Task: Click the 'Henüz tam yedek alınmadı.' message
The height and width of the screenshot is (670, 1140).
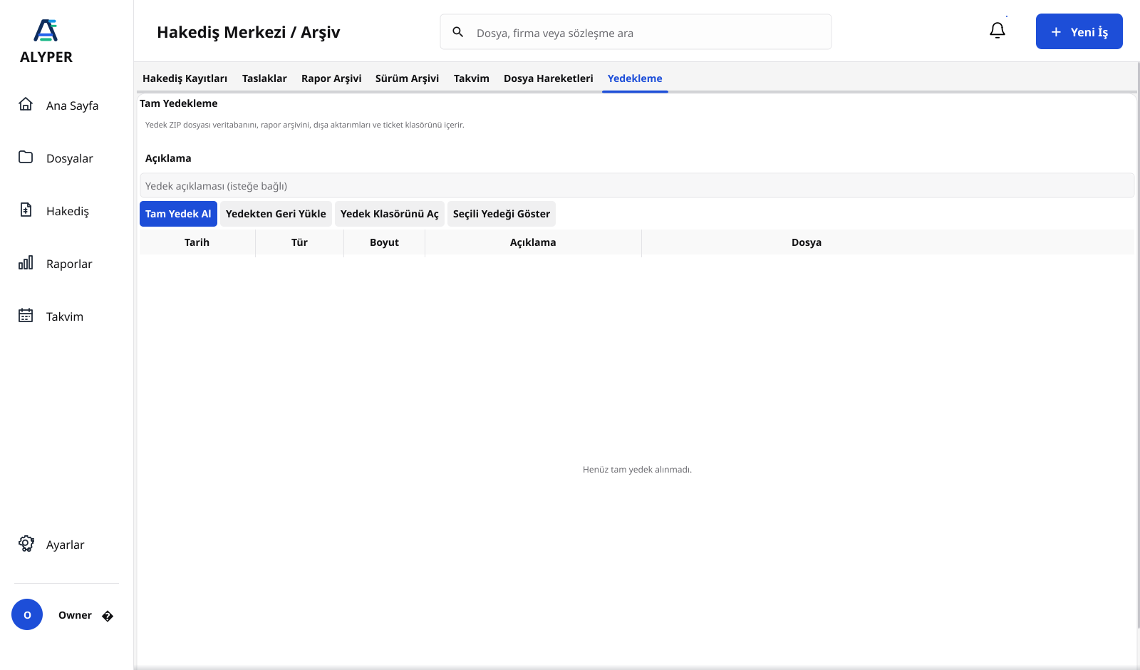Action: [637, 470]
